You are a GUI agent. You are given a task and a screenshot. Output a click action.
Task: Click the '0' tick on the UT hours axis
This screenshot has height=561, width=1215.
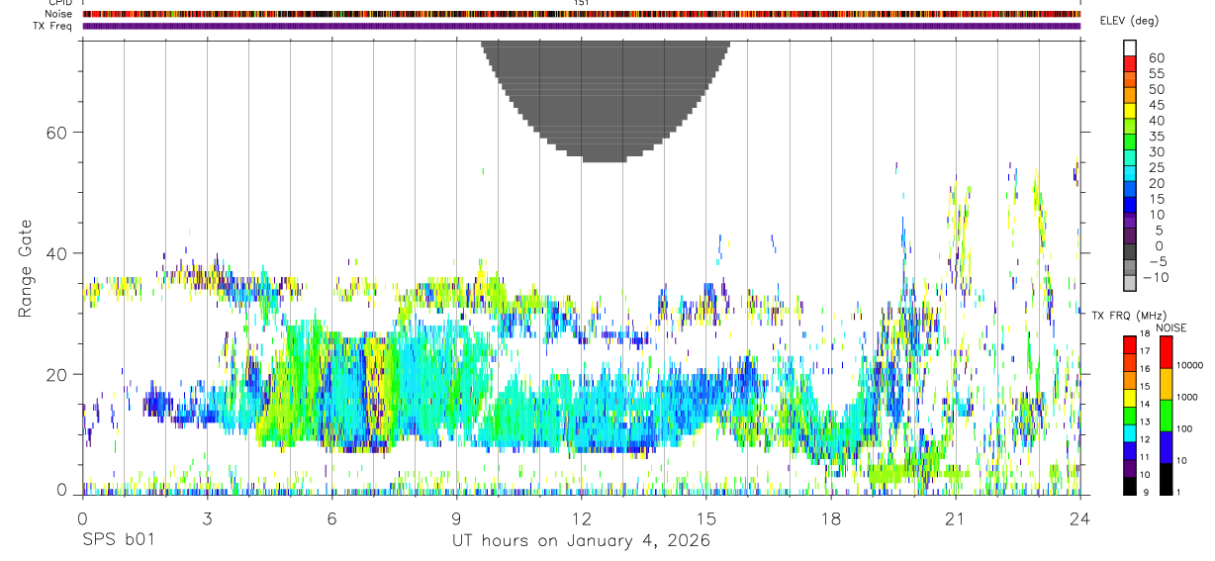tap(82, 518)
